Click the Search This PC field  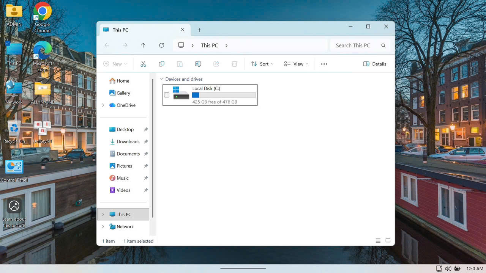355,45
